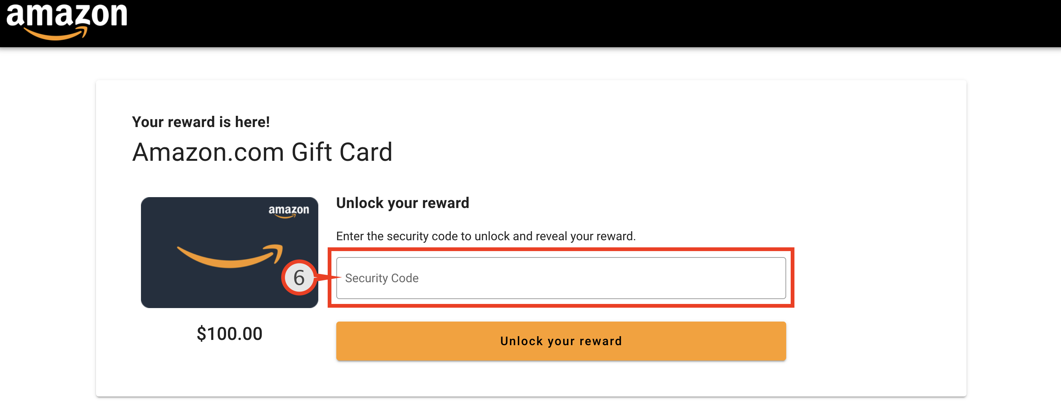Click the "Amazon.com Gift Card" title

point(262,152)
